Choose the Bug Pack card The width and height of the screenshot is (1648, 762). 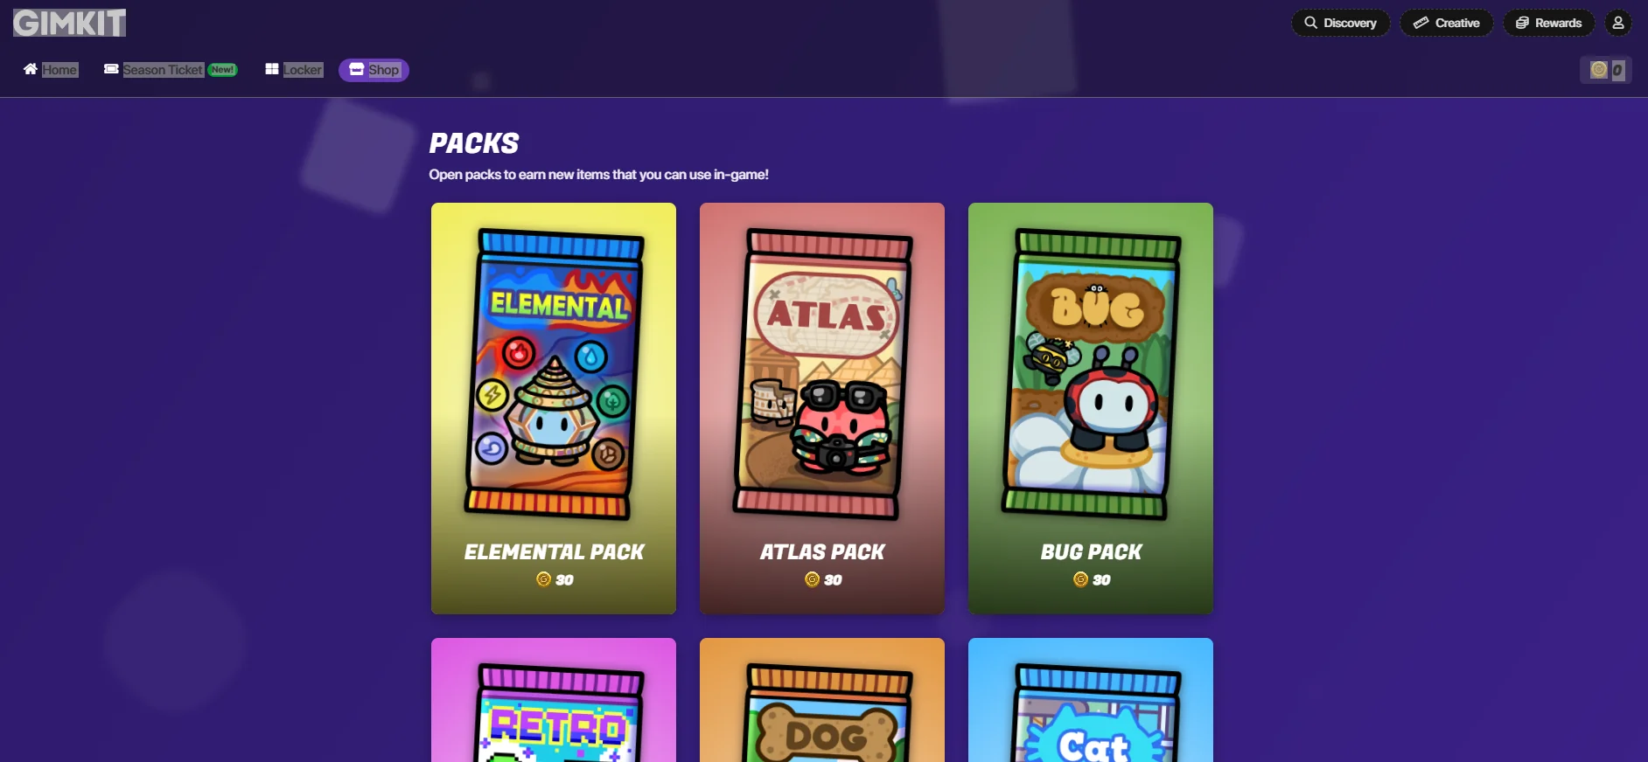coord(1091,408)
